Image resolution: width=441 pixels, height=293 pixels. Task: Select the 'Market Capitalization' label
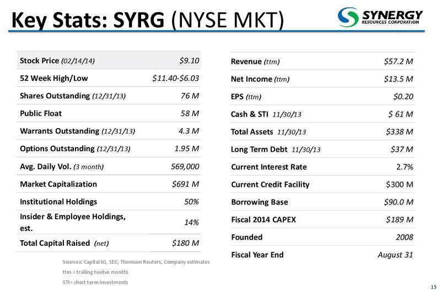pyautogui.click(x=58, y=184)
